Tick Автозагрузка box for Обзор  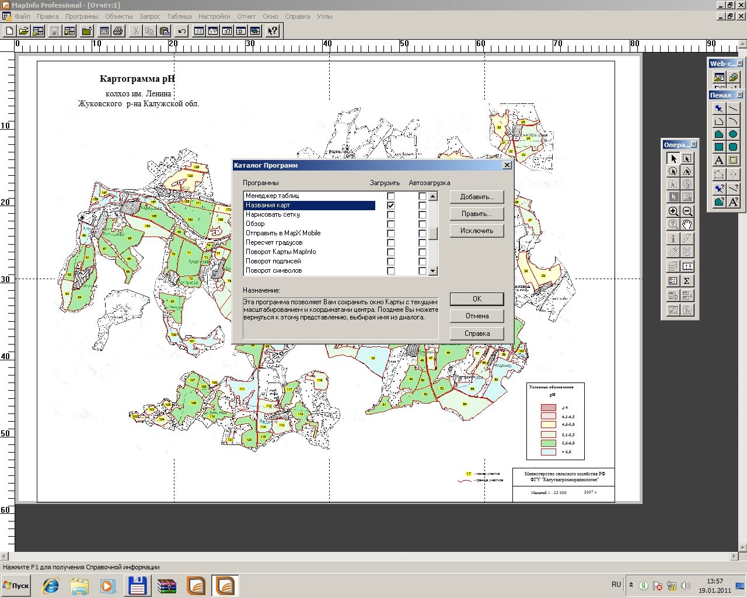(x=423, y=224)
